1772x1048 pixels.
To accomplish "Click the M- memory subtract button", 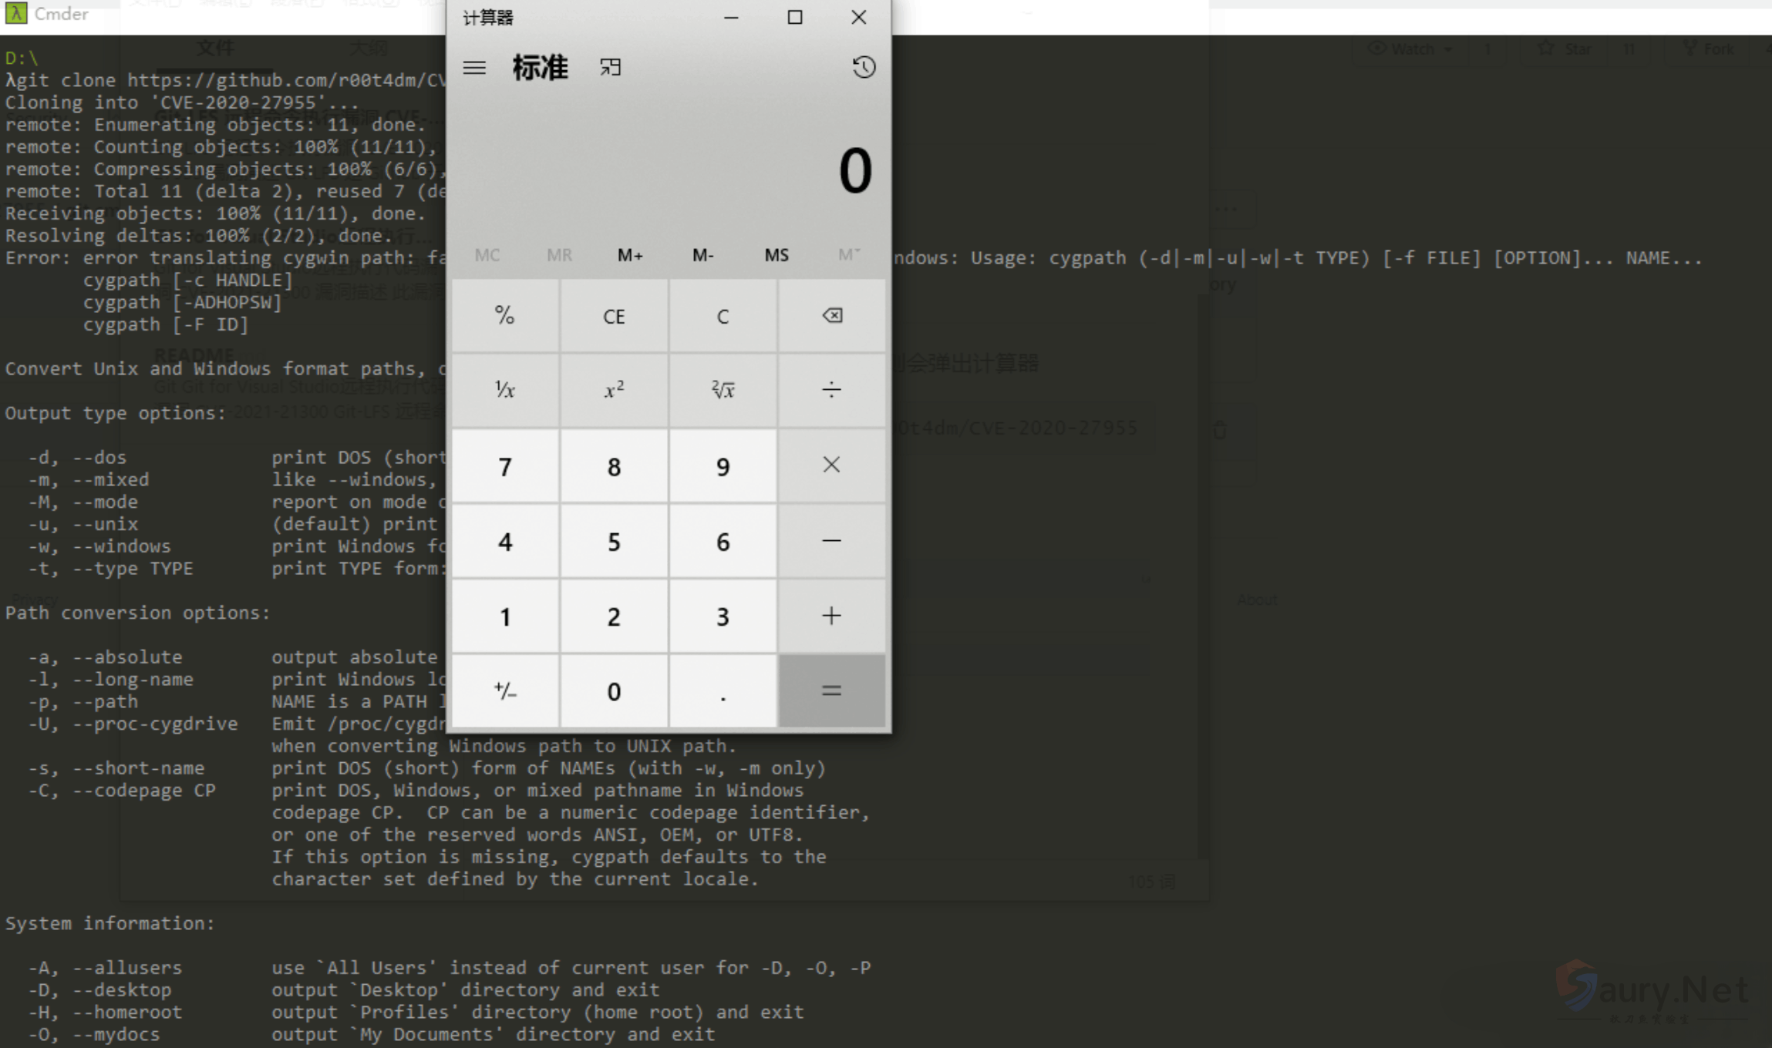I will click(702, 255).
